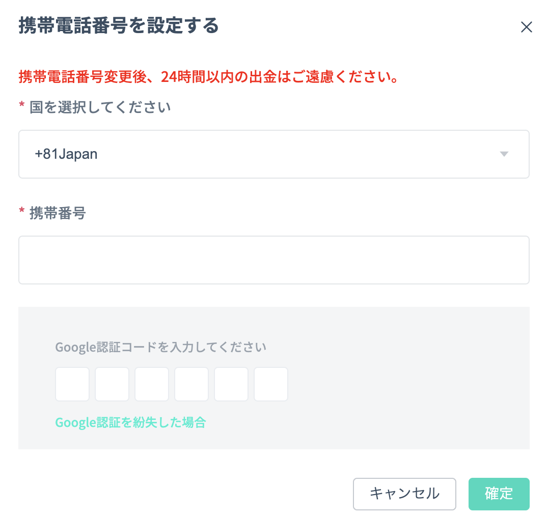Image resolution: width=548 pixels, height=517 pixels.
Task: Close the 携帯電話番号を設定する dialog
Action: pyautogui.click(x=526, y=27)
